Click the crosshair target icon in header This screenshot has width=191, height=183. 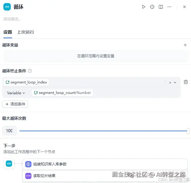coord(152,7)
